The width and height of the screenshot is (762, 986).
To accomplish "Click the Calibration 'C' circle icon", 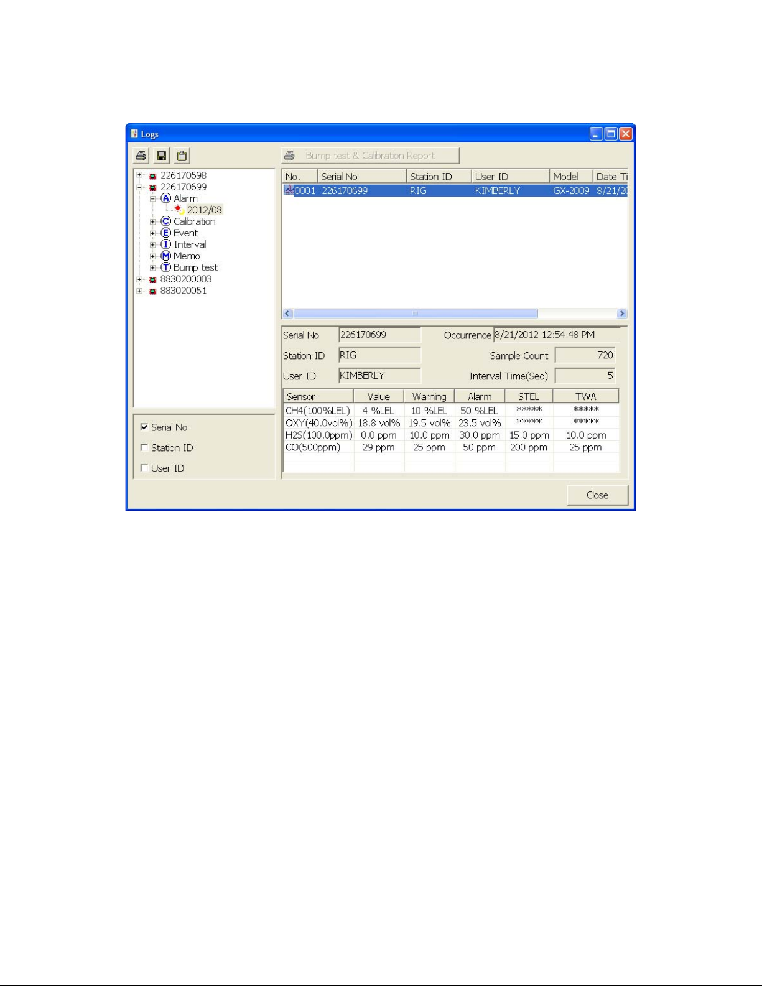I will 165,221.
